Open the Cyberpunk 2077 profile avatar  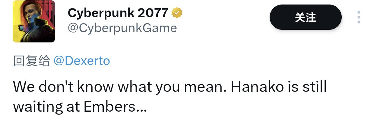(x=34, y=21)
